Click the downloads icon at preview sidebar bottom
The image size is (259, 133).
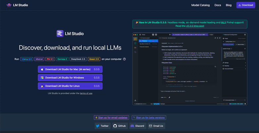(x=135, y=101)
